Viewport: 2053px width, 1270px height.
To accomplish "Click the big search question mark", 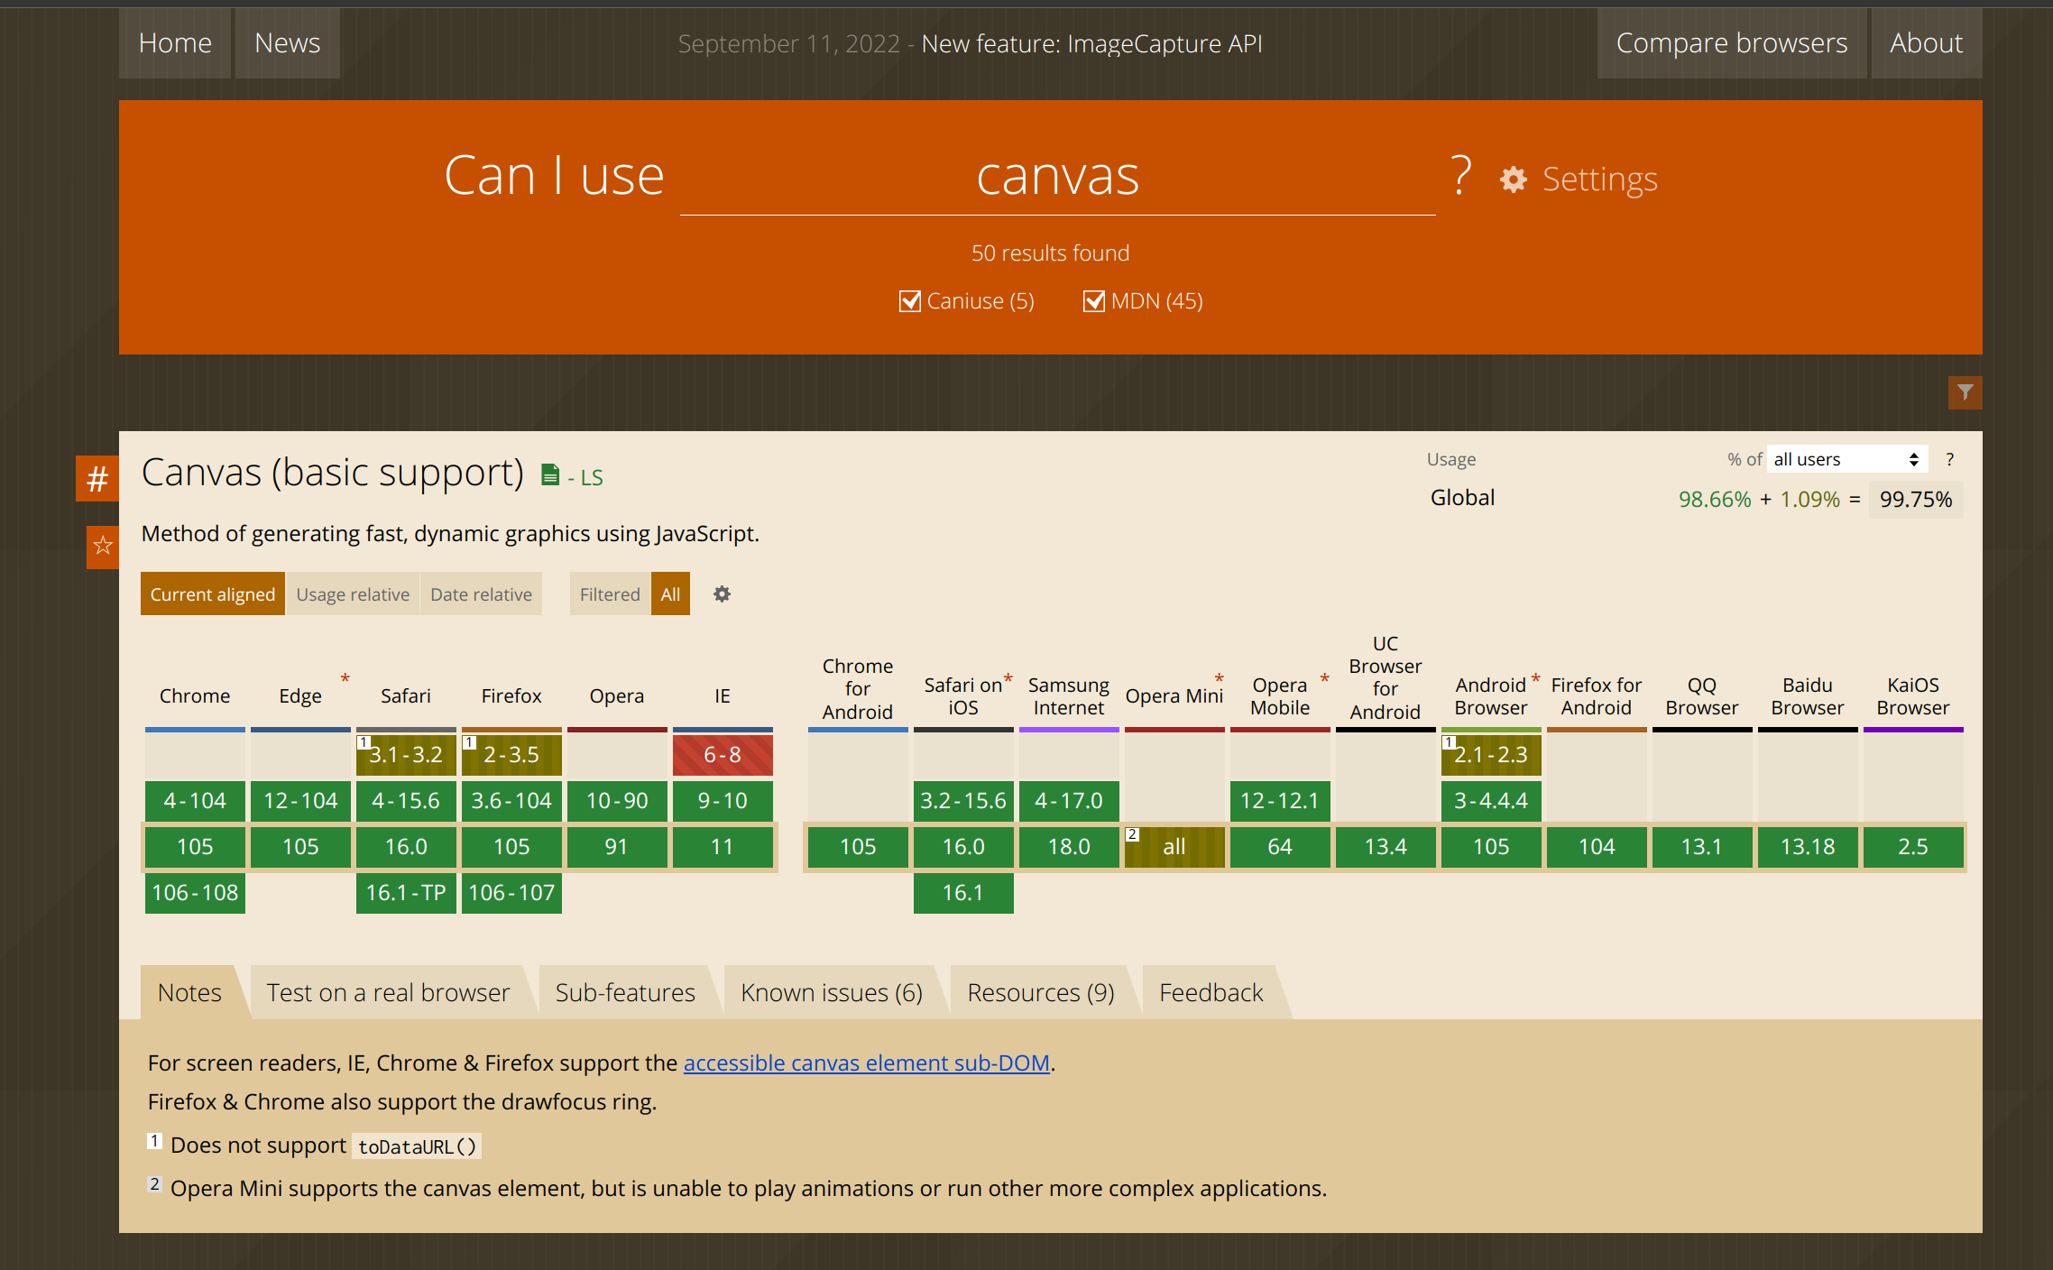I will coord(1461,175).
